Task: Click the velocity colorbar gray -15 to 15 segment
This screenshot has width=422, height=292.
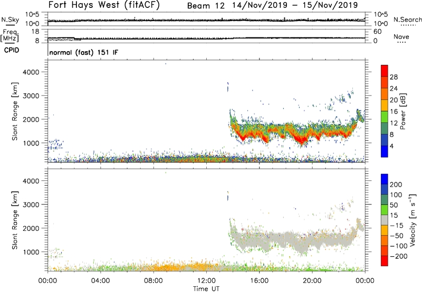Action: [x=385, y=220]
